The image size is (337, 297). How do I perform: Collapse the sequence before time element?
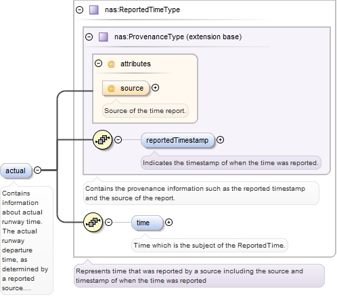(109, 223)
